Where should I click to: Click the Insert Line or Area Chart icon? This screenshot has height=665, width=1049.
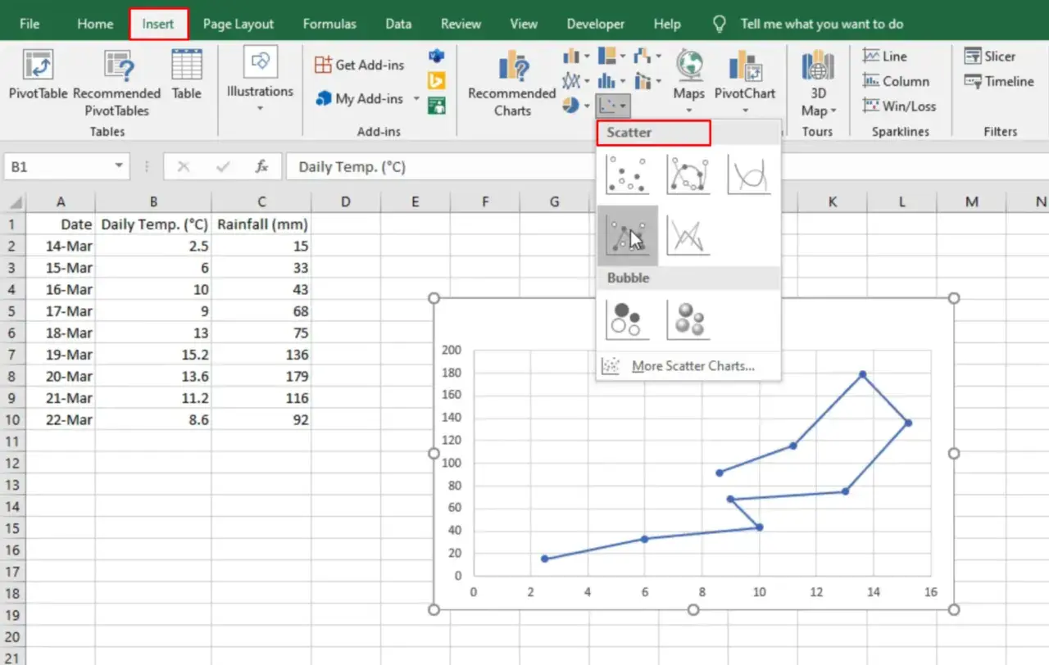(x=571, y=80)
